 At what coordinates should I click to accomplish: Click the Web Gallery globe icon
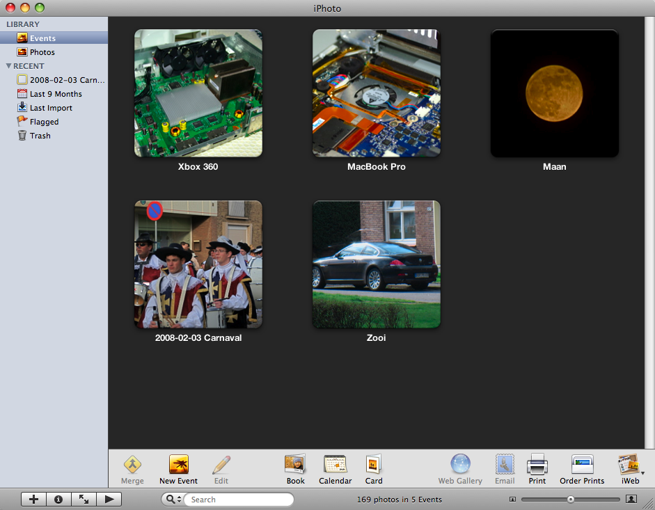pos(460,464)
